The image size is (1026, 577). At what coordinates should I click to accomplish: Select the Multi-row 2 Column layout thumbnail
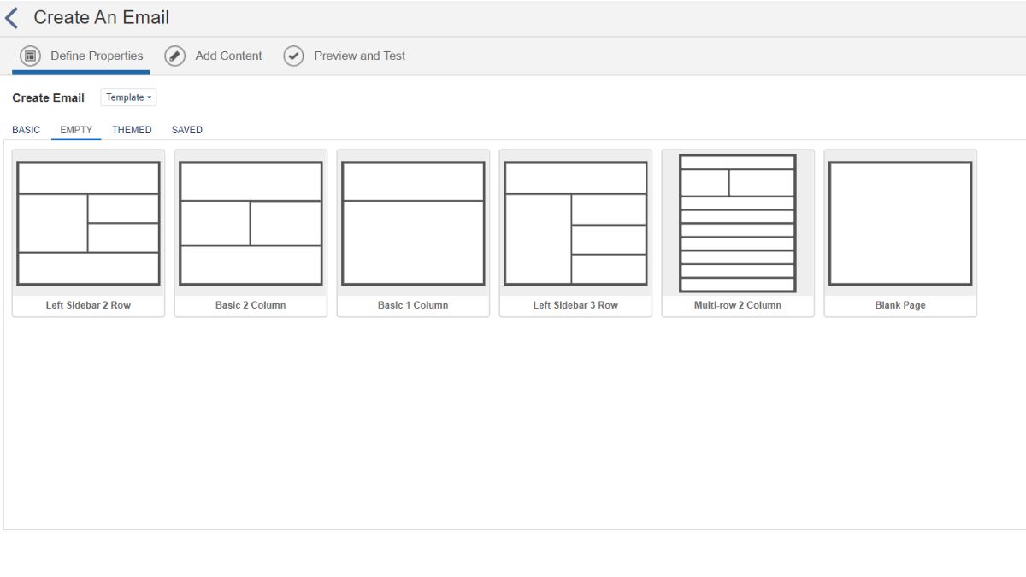point(738,223)
